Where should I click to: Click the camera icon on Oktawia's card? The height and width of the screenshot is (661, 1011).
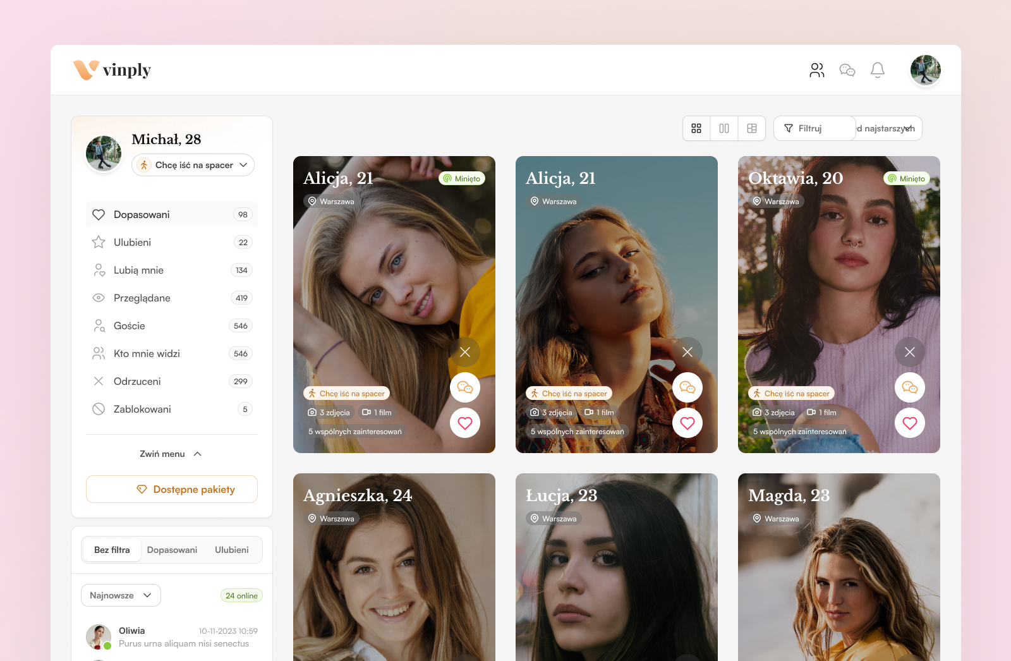757,413
